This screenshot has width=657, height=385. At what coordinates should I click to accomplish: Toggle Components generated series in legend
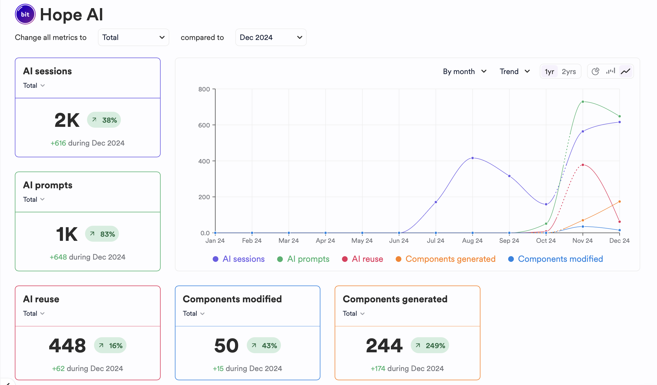tap(445, 259)
